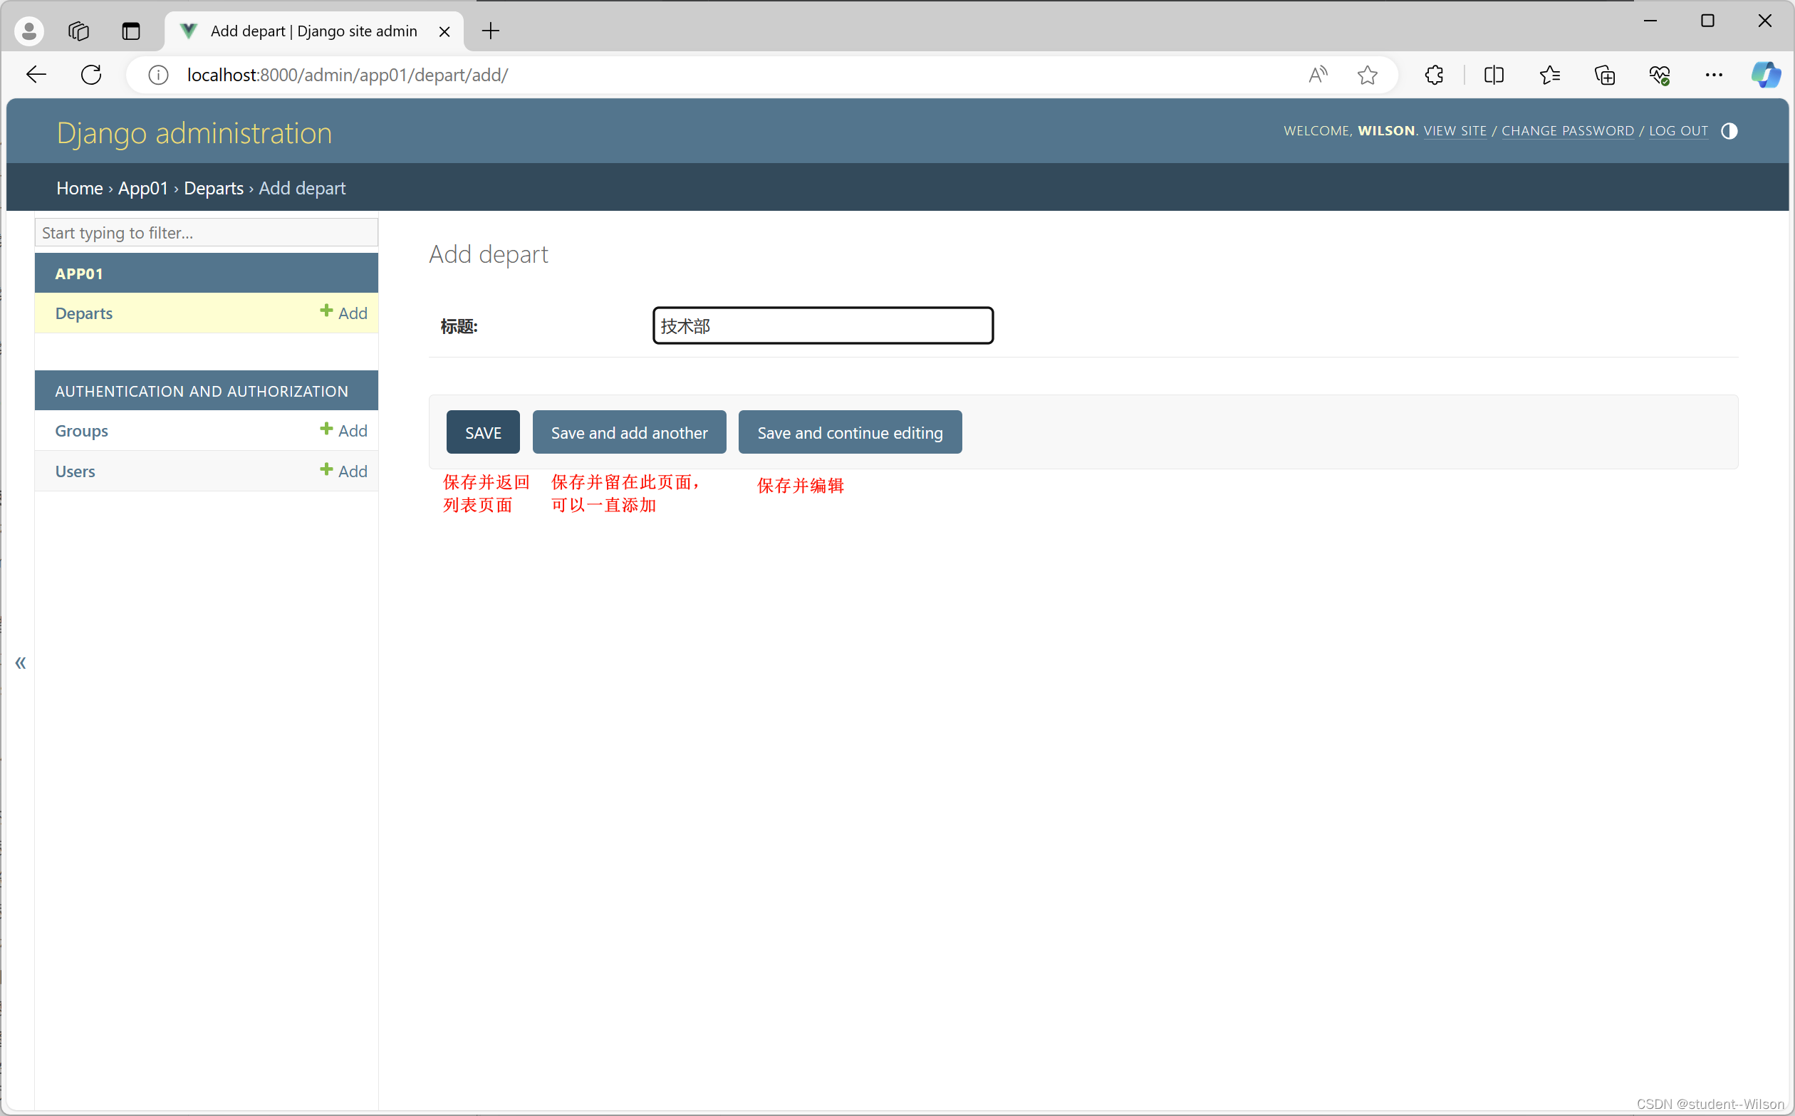The height and width of the screenshot is (1116, 1795).
Task: Click the Split screen icon
Action: [1493, 75]
